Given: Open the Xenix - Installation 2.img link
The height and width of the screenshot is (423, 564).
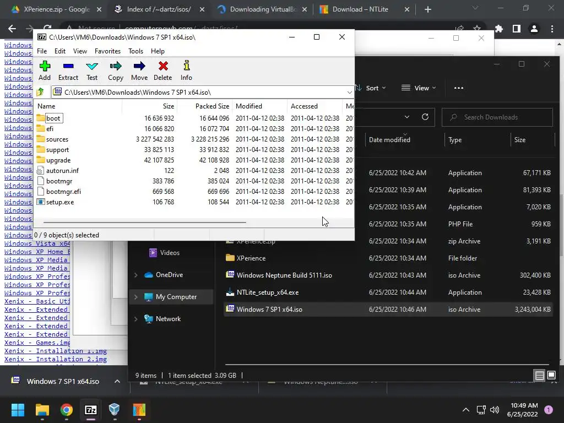Looking at the screenshot, I should point(56,359).
